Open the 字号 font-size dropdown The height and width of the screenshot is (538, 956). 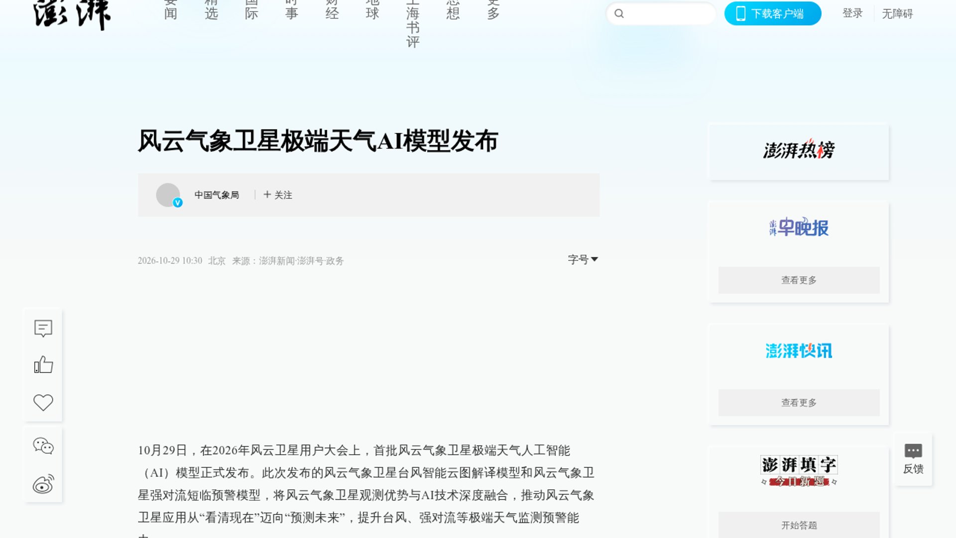tap(583, 260)
